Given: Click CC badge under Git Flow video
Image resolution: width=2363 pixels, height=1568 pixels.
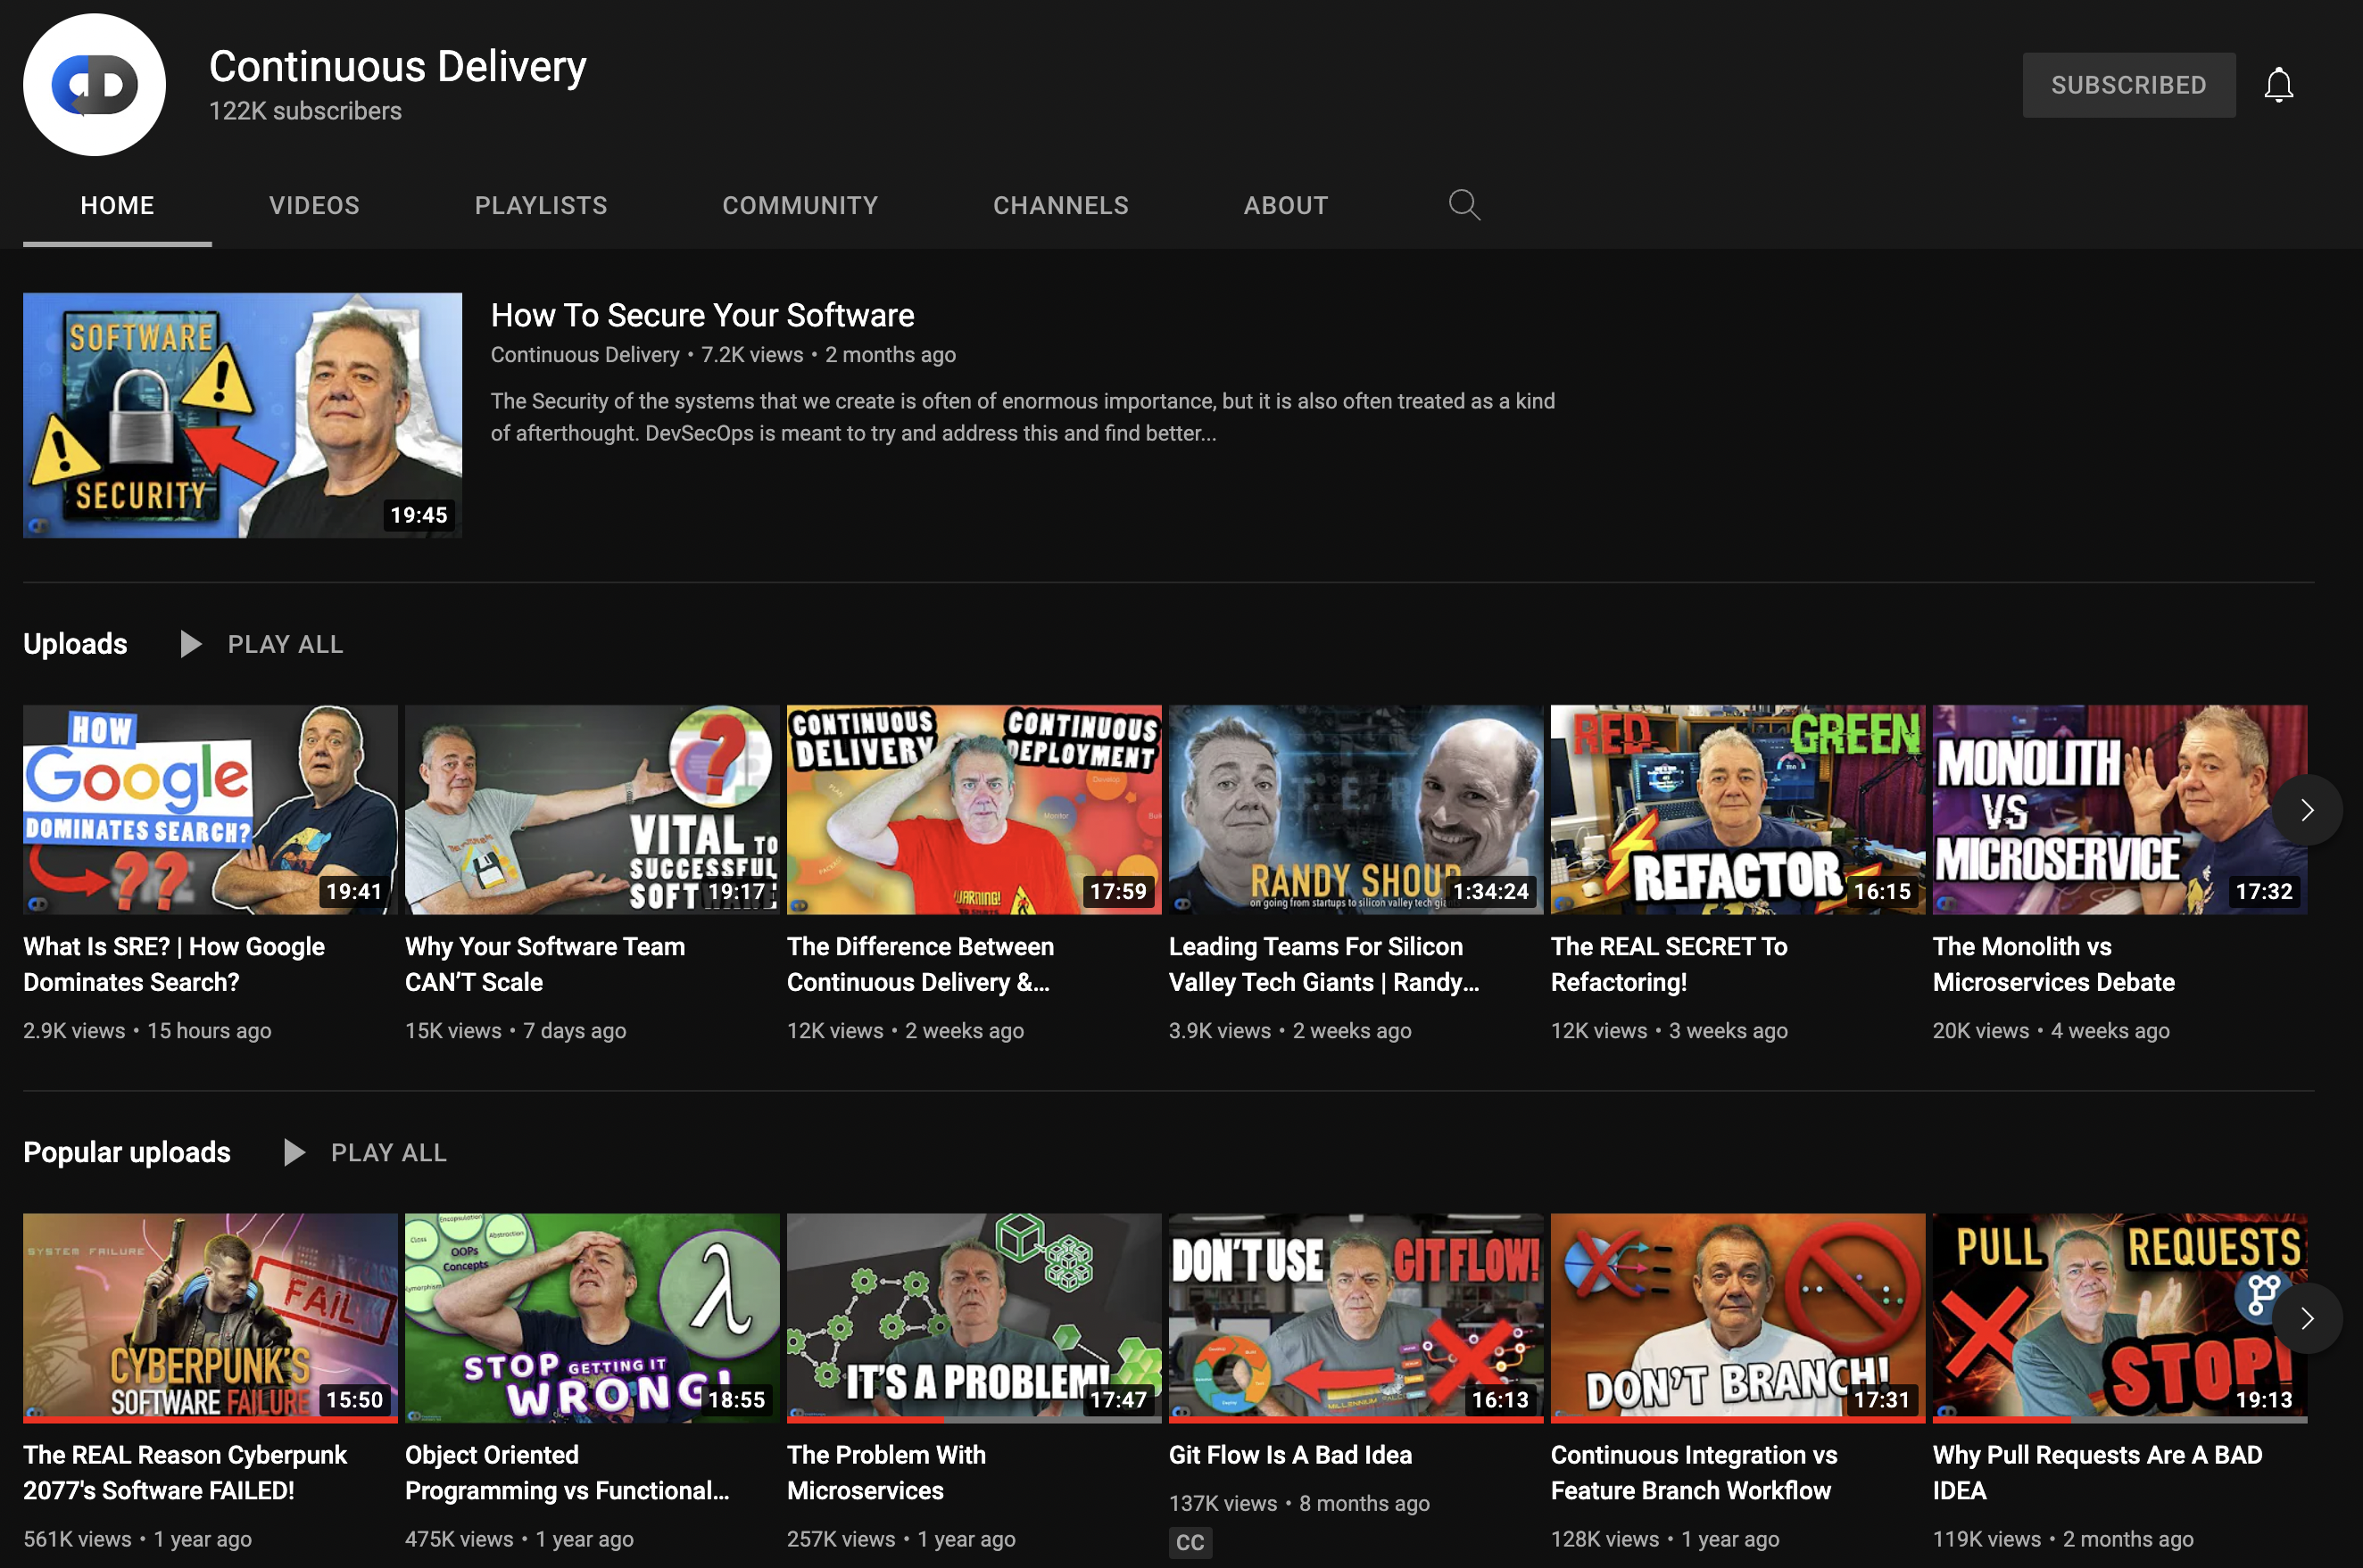Looking at the screenshot, I should click(x=1190, y=1541).
